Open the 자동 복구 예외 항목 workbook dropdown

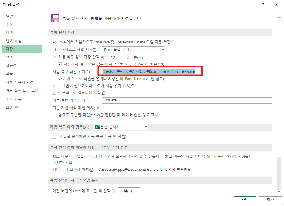[x=121, y=127]
